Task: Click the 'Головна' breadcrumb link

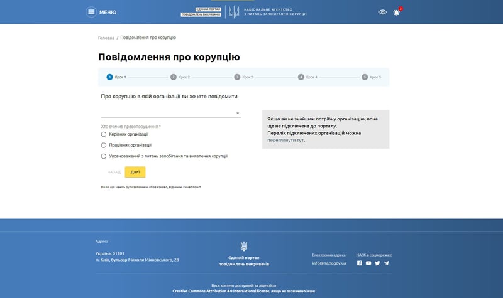Action: [106, 38]
